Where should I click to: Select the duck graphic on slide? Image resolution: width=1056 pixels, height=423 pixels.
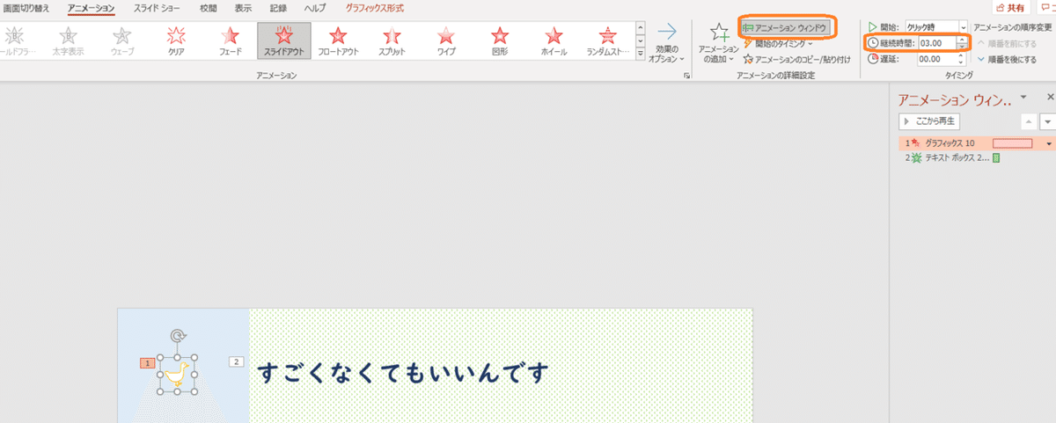179,376
